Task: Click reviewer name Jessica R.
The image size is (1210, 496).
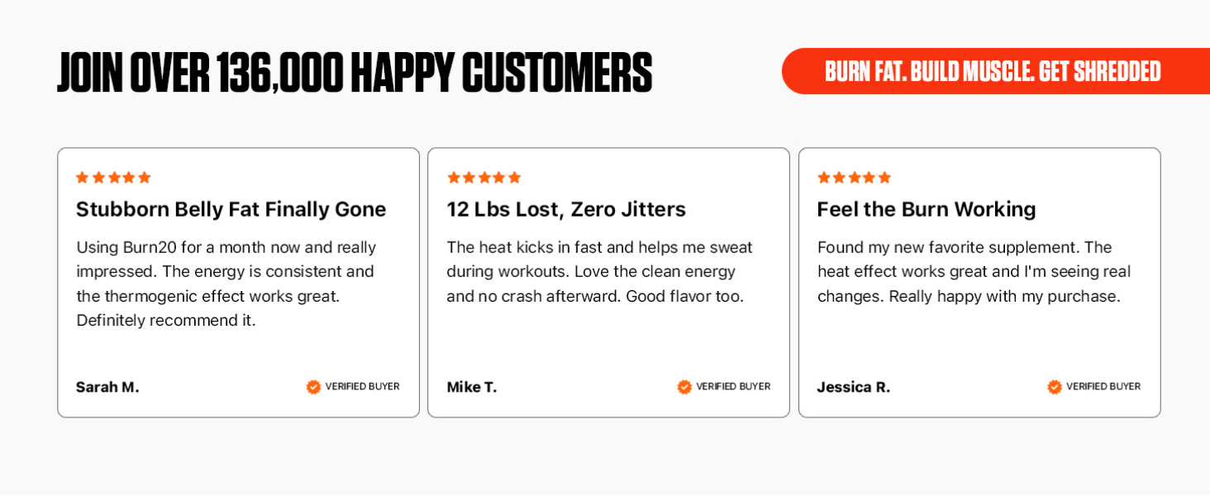Action: 854,387
